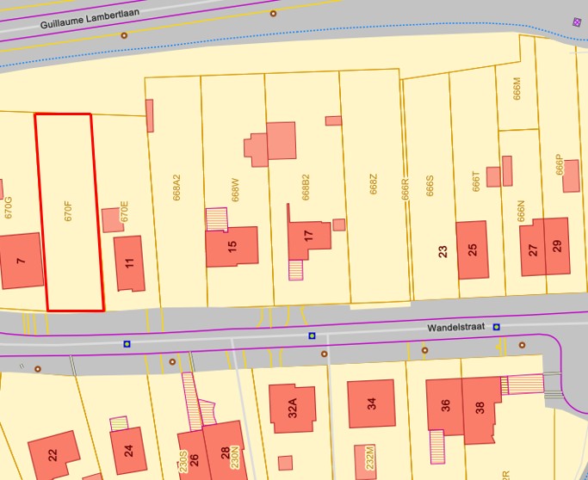588x480 pixels.
Task: Click building number 25
Action: pyautogui.click(x=472, y=249)
